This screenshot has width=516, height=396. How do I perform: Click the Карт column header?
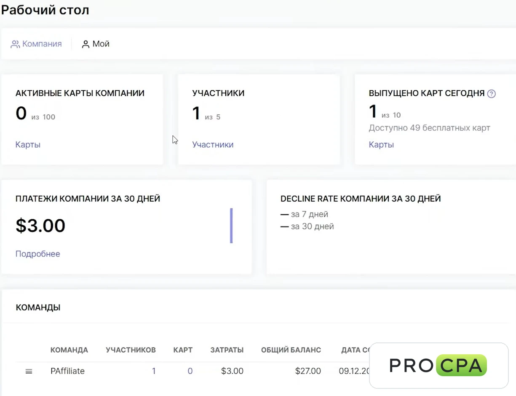(x=183, y=350)
